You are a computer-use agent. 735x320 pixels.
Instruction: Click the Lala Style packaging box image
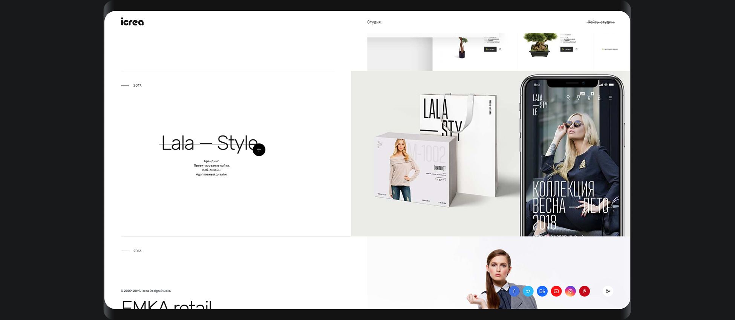[x=415, y=169]
